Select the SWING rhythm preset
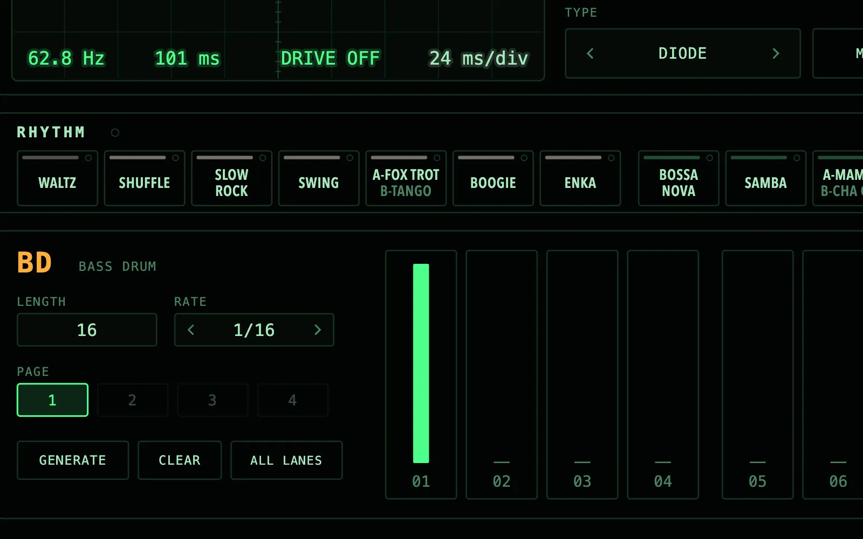 point(319,178)
